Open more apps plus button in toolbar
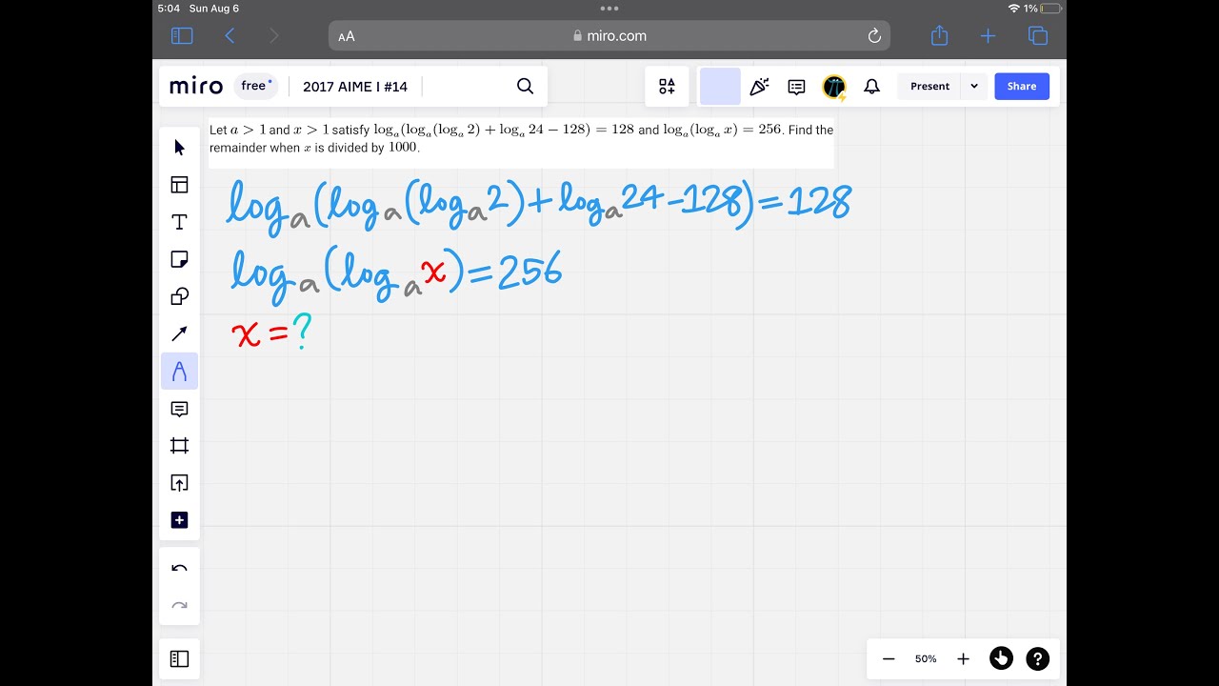 (179, 520)
